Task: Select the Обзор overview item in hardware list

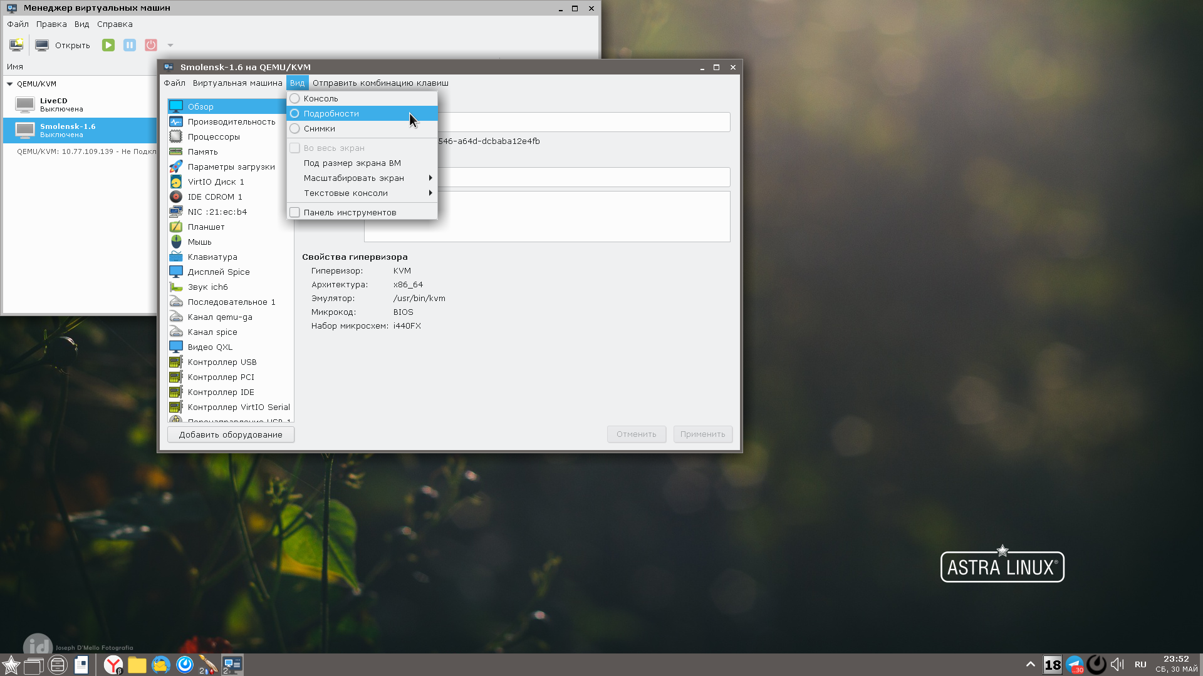Action: click(x=227, y=106)
